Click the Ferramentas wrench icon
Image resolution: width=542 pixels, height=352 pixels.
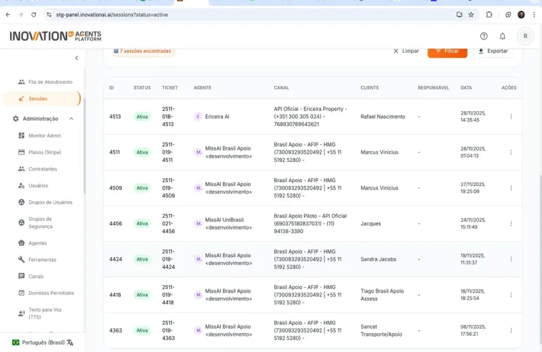[22, 259]
